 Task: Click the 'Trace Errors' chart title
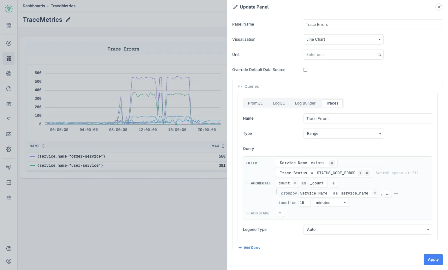(x=123, y=49)
